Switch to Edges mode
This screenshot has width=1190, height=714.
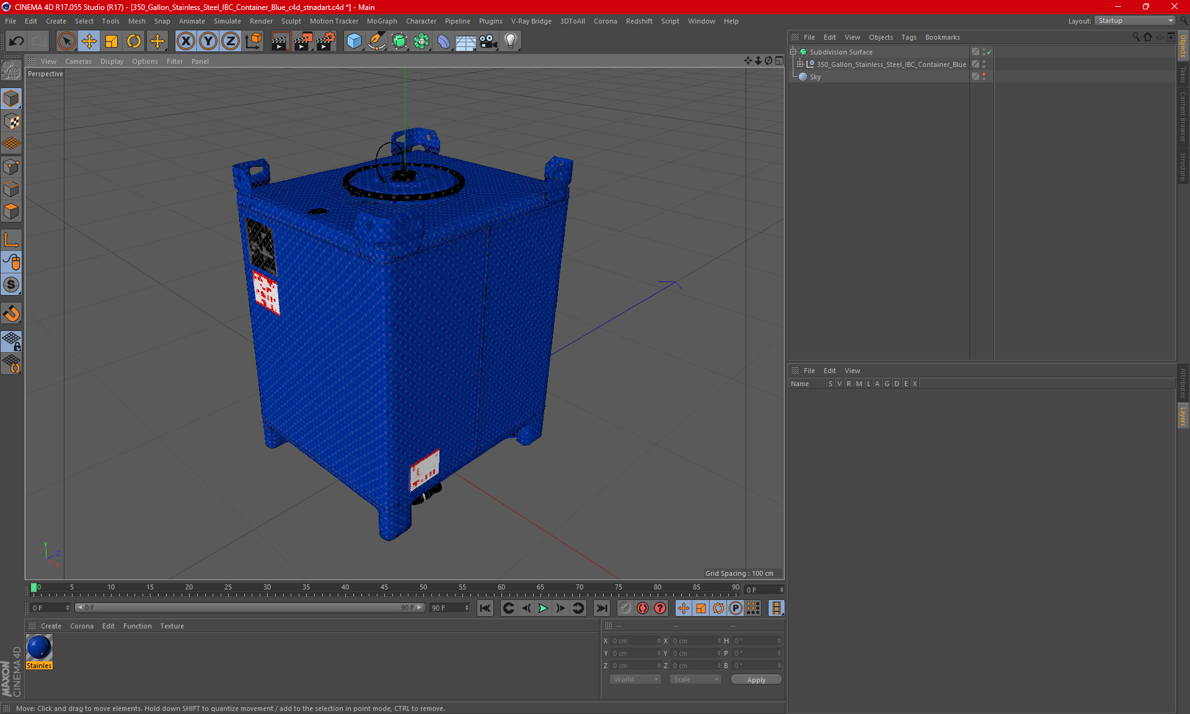11,189
